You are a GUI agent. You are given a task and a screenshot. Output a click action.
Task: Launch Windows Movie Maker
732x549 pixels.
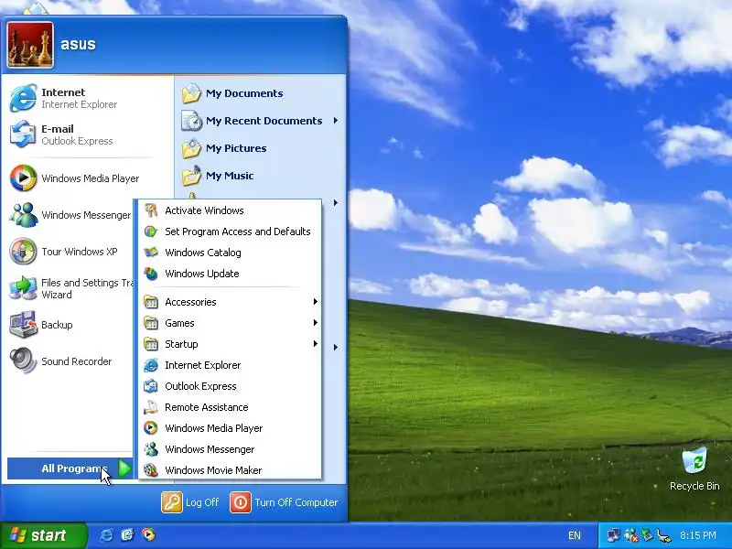(x=230, y=470)
